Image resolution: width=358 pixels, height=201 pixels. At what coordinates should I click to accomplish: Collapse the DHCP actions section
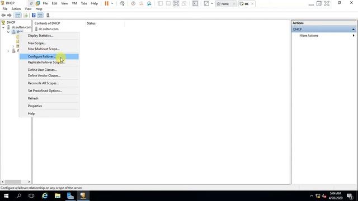click(x=353, y=29)
